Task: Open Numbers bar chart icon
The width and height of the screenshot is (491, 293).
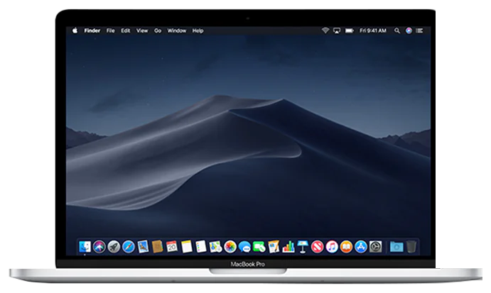Action: 288,247
